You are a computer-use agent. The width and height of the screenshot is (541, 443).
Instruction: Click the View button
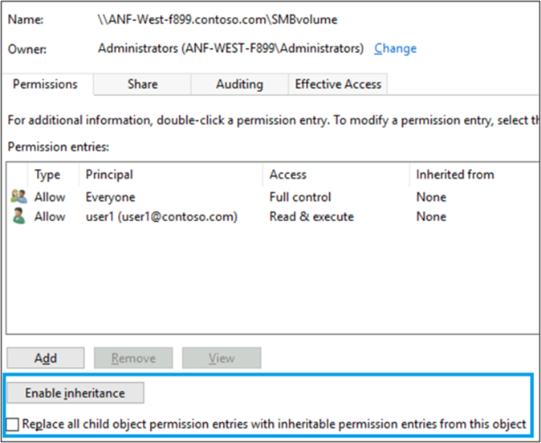[x=222, y=358]
